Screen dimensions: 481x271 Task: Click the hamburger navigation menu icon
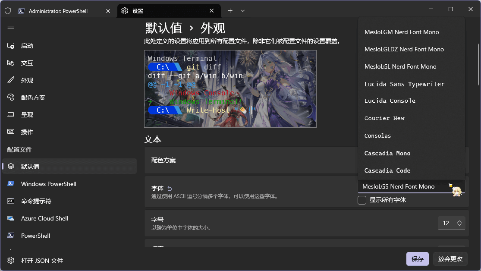(11, 28)
